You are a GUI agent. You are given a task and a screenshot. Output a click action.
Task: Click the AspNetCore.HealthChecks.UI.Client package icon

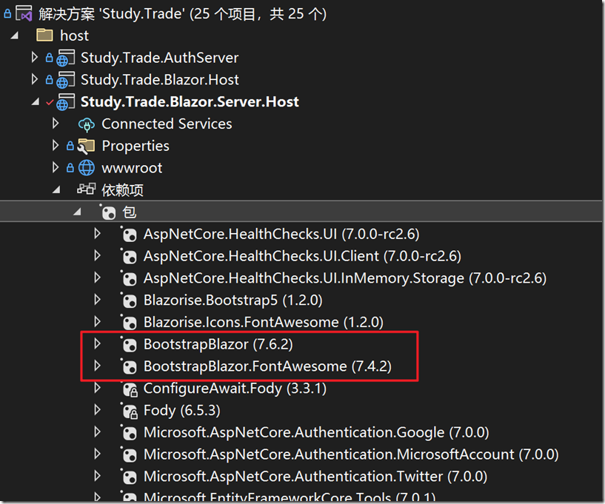pyautogui.click(x=129, y=256)
